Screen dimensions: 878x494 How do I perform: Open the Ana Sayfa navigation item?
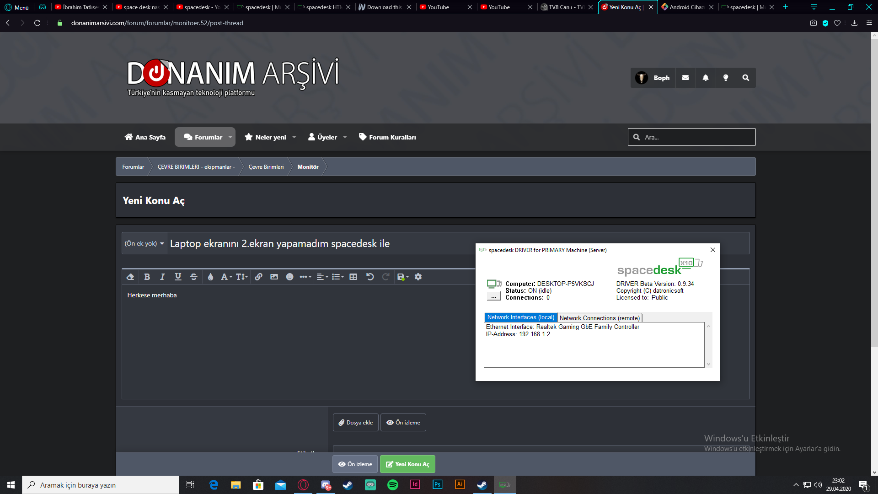click(x=145, y=137)
